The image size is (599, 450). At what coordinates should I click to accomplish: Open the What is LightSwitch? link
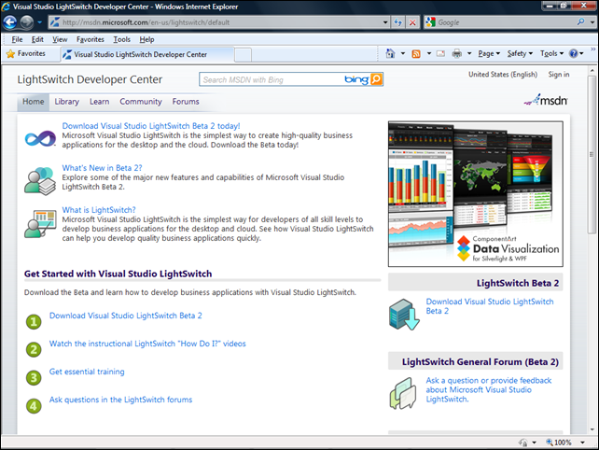tap(99, 210)
